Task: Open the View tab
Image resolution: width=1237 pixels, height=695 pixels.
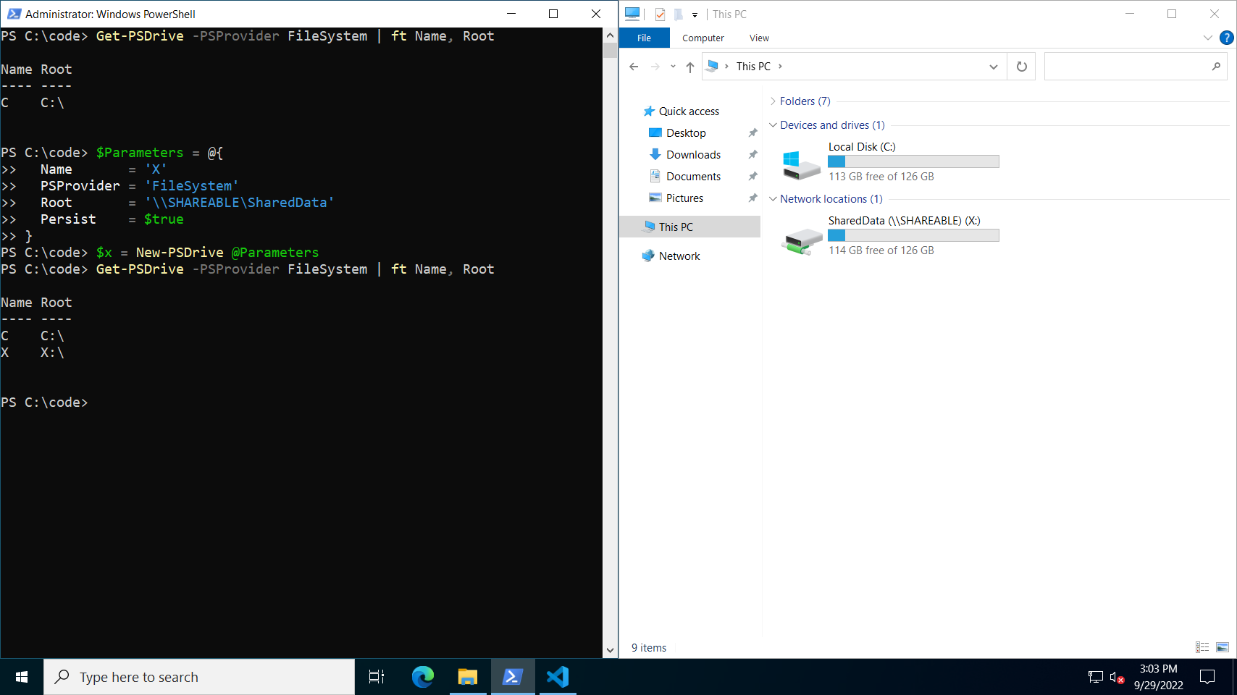Action: click(x=759, y=38)
